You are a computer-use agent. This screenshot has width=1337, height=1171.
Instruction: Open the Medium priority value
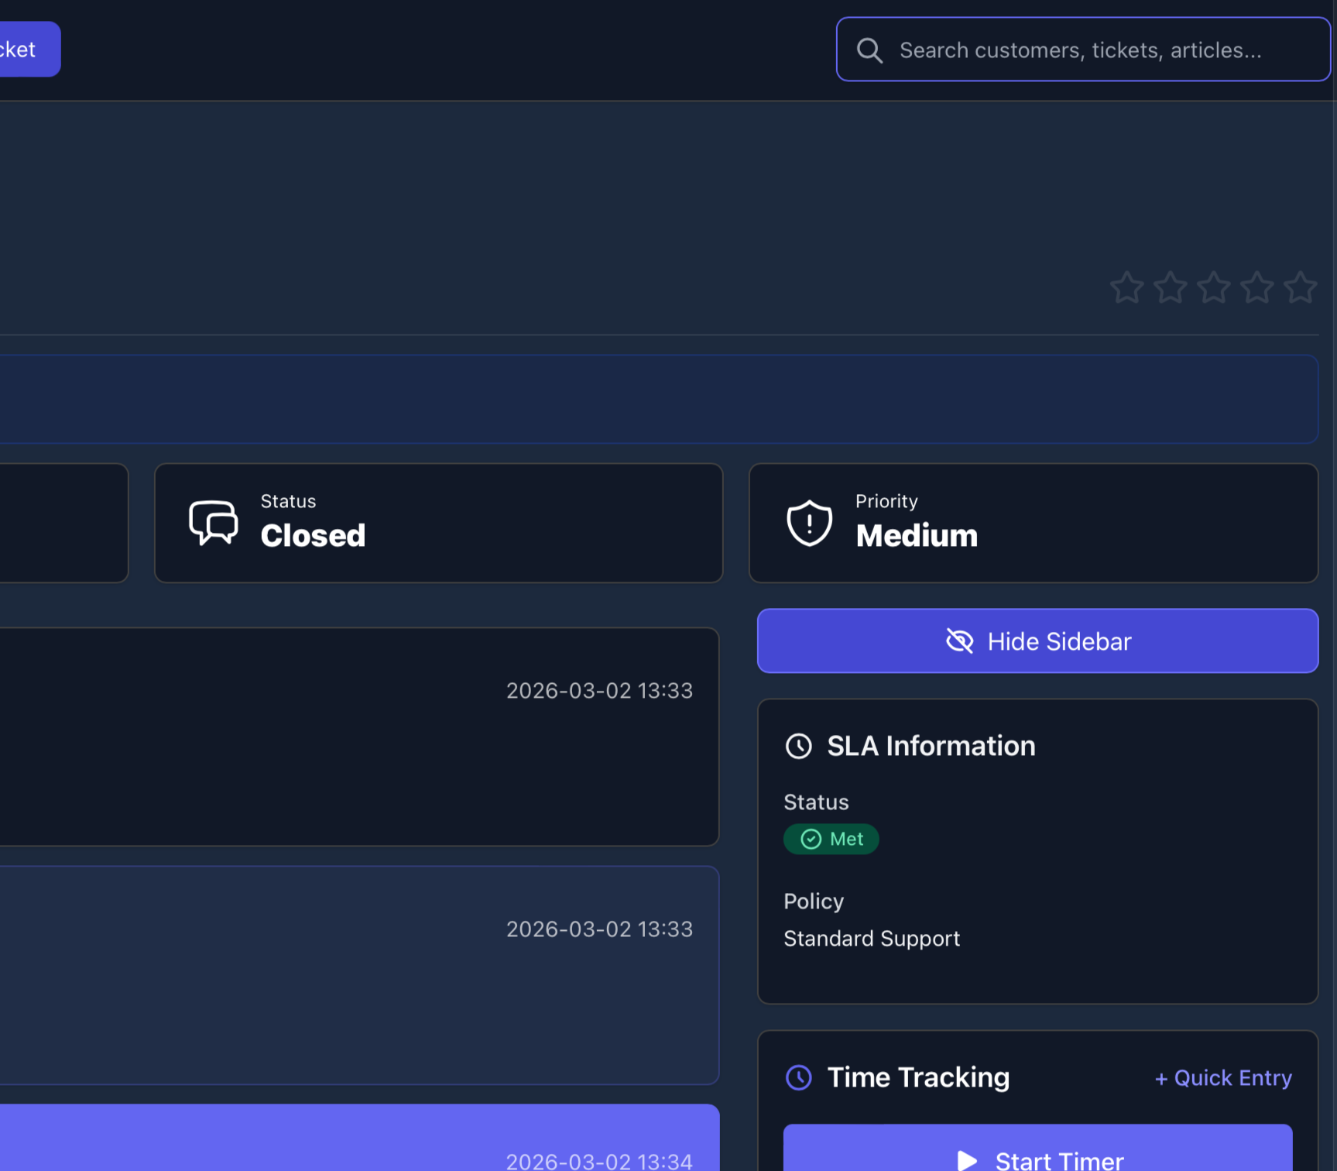click(917, 536)
